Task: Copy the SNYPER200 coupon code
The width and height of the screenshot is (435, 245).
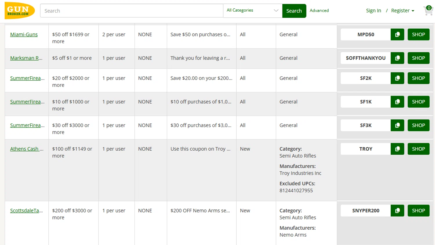Action: click(397, 211)
